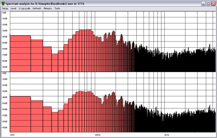The height and width of the screenshot is (138, 217).
Task: Maximize the spectrum analysis window
Action: [x=208, y=4]
